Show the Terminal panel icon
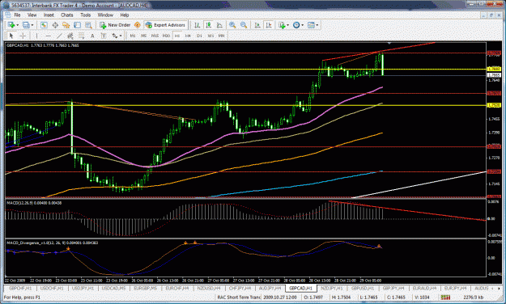The image size is (506, 304). click(x=77, y=25)
